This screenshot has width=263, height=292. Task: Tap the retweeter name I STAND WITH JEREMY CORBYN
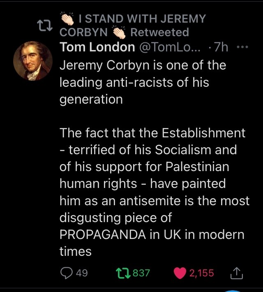[x=132, y=25]
